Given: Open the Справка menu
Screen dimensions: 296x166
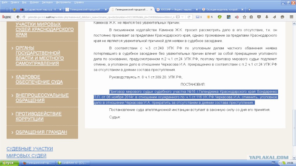Looking at the screenshot, I should point(79,2).
